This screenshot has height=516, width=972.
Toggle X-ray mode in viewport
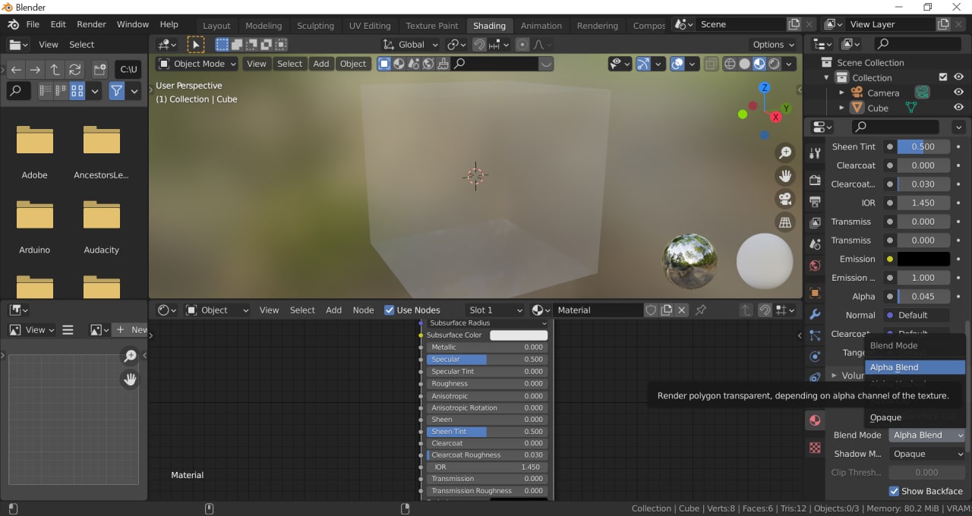pos(711,64)
